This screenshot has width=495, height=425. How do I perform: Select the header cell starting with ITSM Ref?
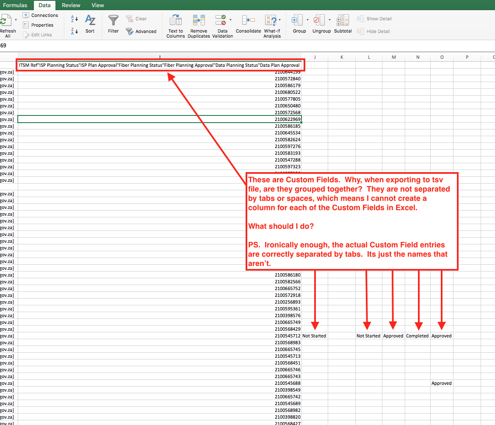pyautogui.click(x=160, y=65)
